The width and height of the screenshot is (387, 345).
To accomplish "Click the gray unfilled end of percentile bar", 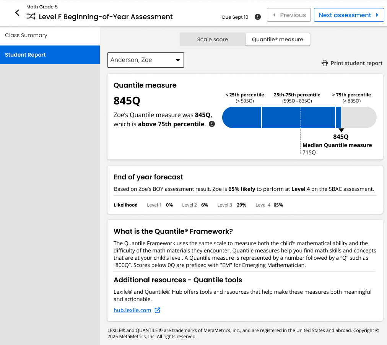I will click(359, 117).
